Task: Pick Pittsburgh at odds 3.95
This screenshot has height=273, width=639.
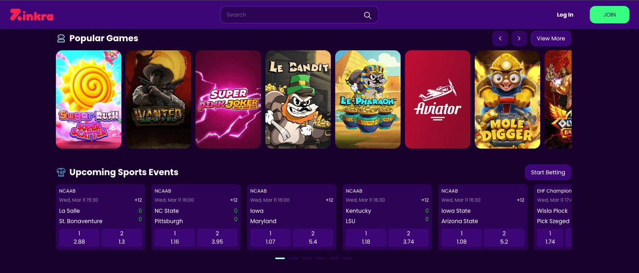Action: (x=217, y=238)
